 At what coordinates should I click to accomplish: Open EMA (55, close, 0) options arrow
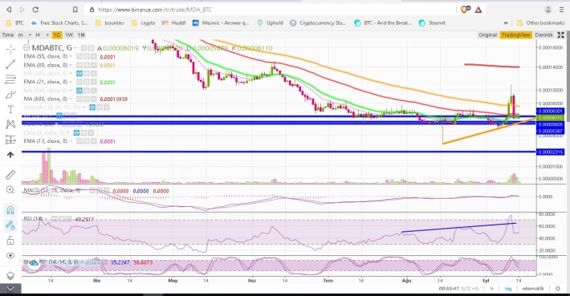(x=71, y=56)
